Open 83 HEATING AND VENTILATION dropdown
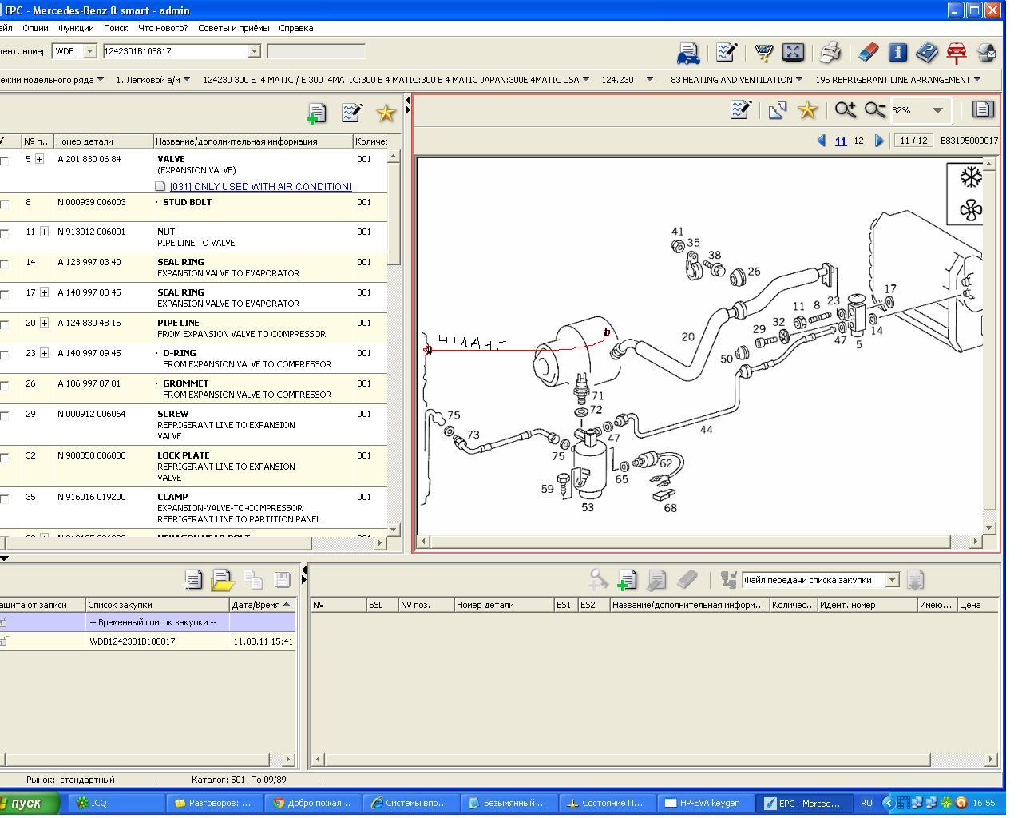1022x818 pixels. 799,79
